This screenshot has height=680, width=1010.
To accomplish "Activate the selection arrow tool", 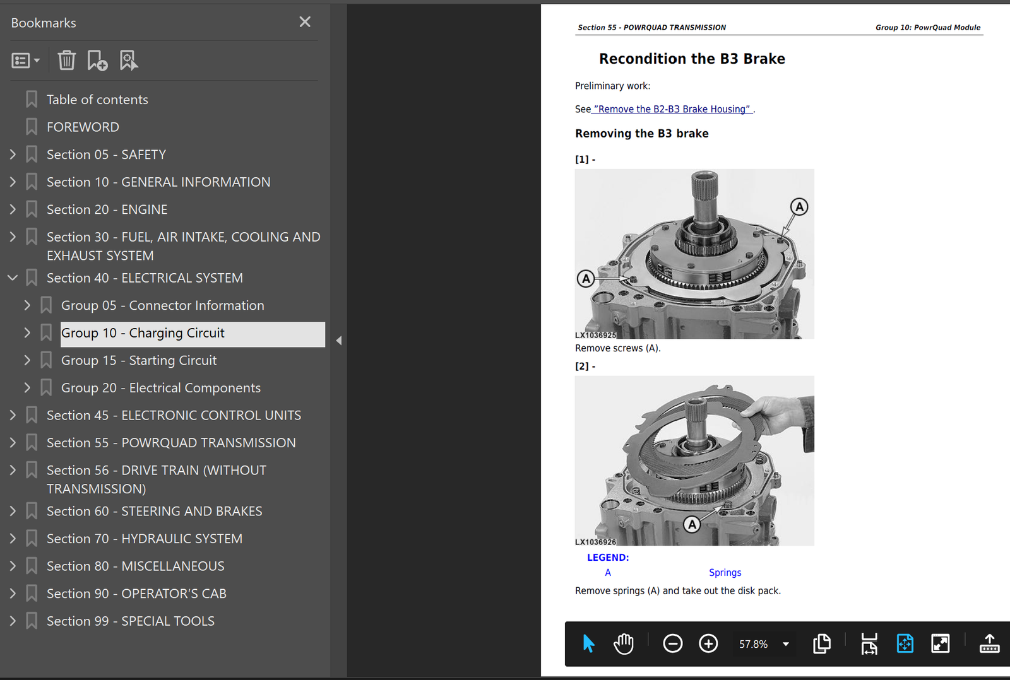I will 588,643.
